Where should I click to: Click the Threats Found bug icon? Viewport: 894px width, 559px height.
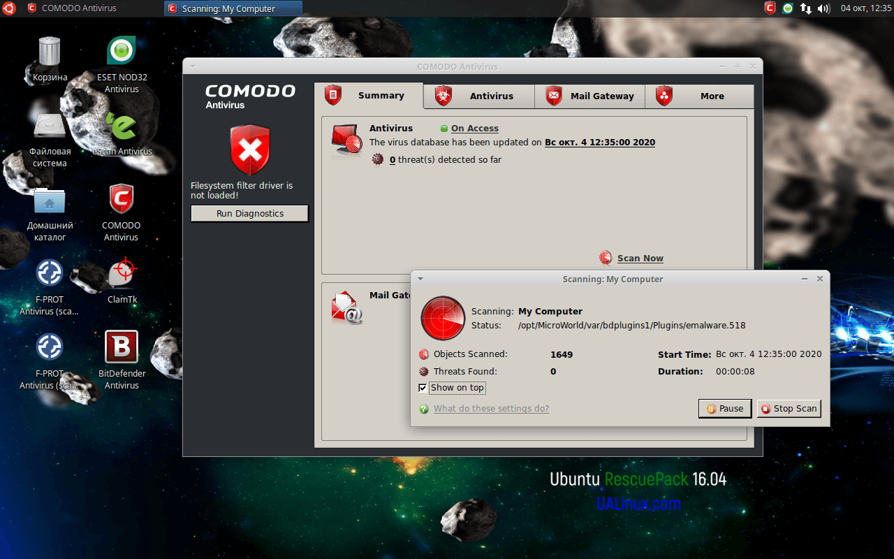pos(423,372)
